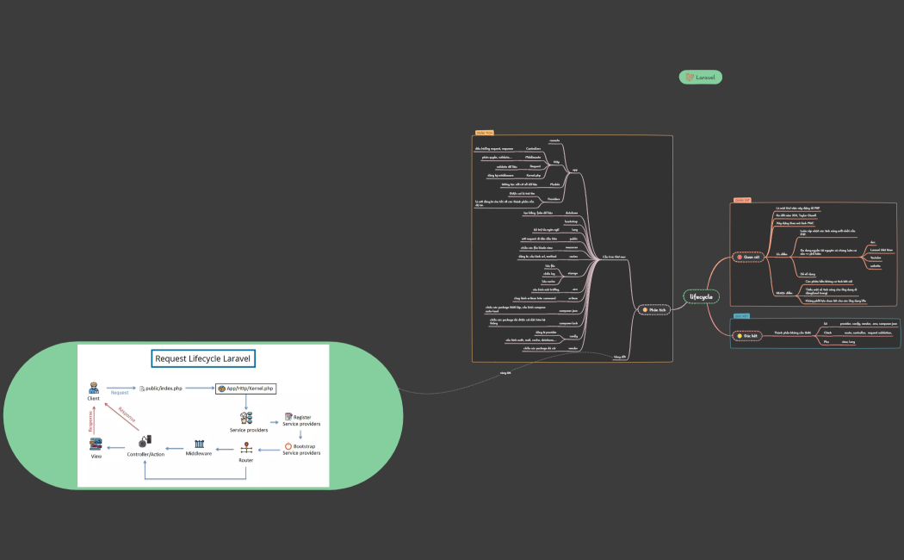Click the App/Http/Kernel.php box in diagram
Image resolution: width=904 pixels, height=560 pixels.
click(245, 389)
